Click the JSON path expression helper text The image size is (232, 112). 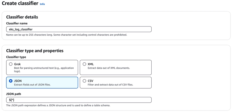pos(58,106)
